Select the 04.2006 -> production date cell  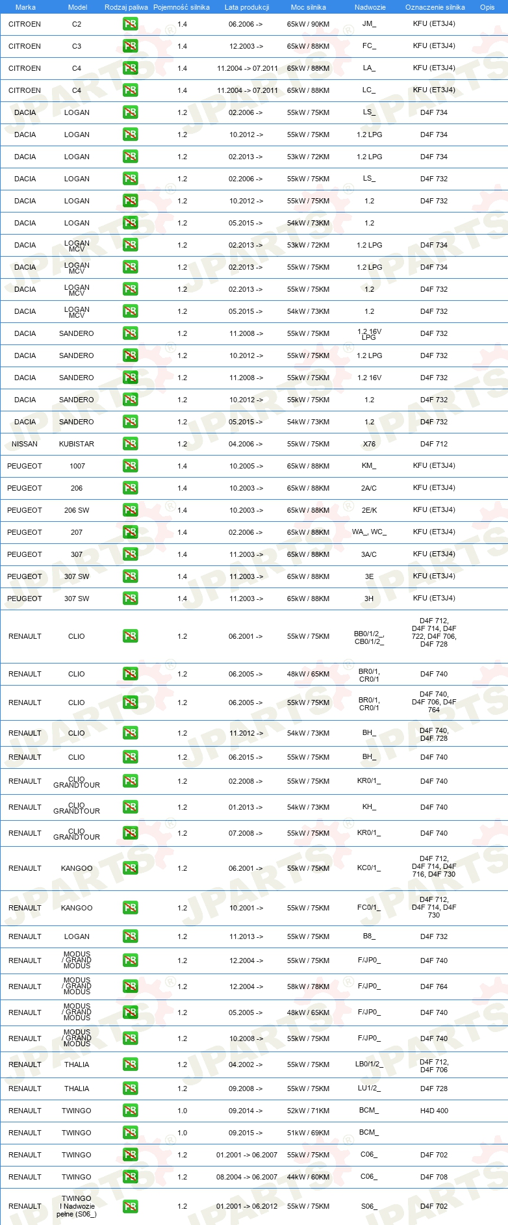pos(246,444)
